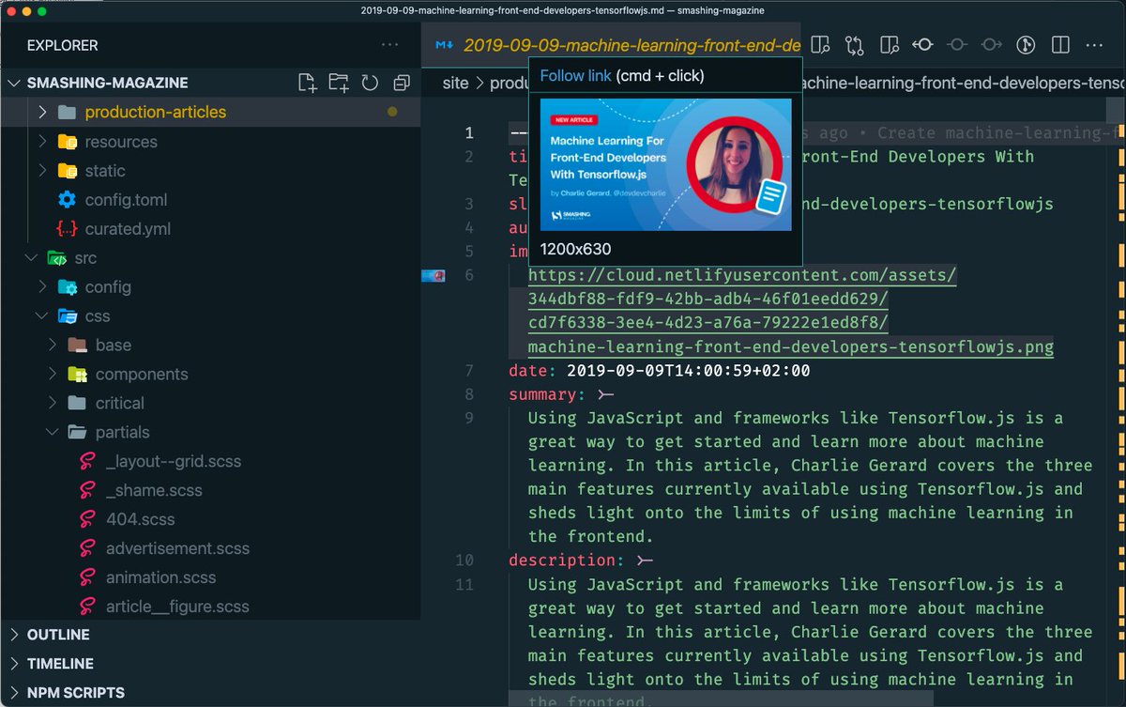Collapse all folders in Explorer
The height and width of the screenshot is (707, 1126).
[402, 83]
